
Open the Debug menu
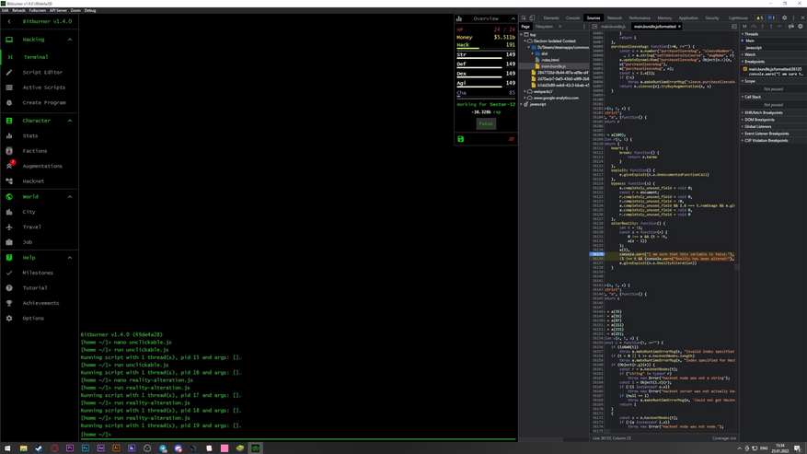point(90,10)
